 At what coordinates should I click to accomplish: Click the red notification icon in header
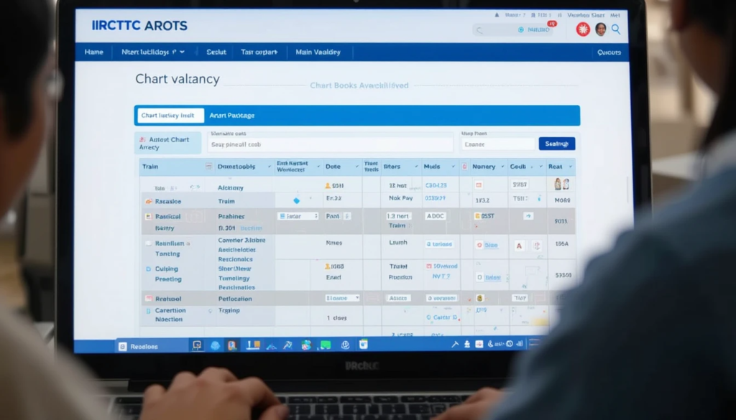coord(582,29)
